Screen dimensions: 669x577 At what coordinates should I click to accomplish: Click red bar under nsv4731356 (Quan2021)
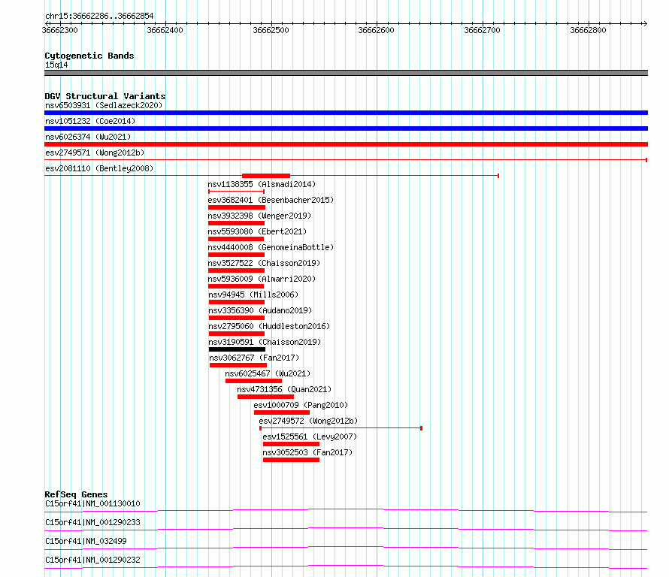(x=265, y=397)
